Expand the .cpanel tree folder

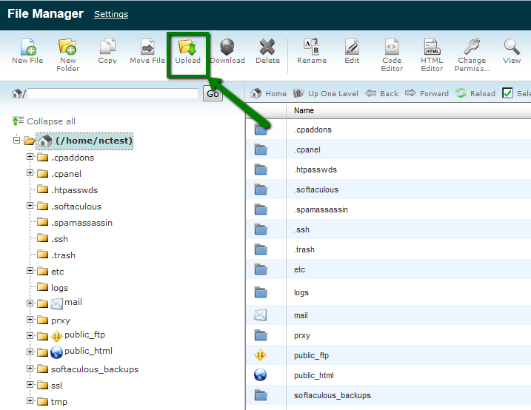30,173
